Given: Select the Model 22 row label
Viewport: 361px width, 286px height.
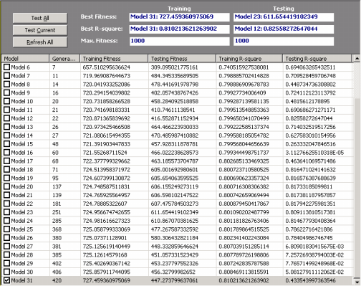Looking at the screenshot, I should [22, 204].
